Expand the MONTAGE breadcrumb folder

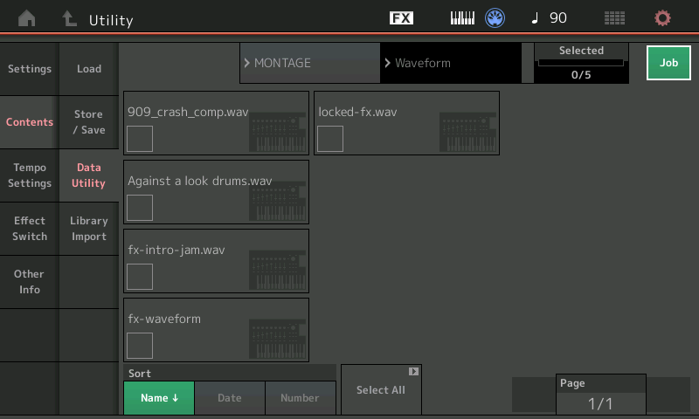point(309,63)
